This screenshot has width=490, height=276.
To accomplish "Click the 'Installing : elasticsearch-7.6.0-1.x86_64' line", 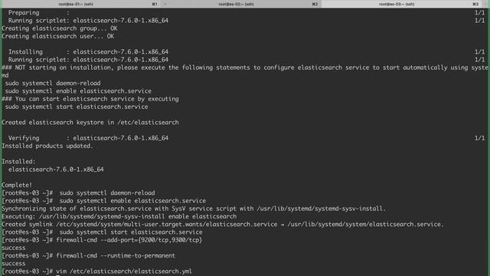I will 88,51.
